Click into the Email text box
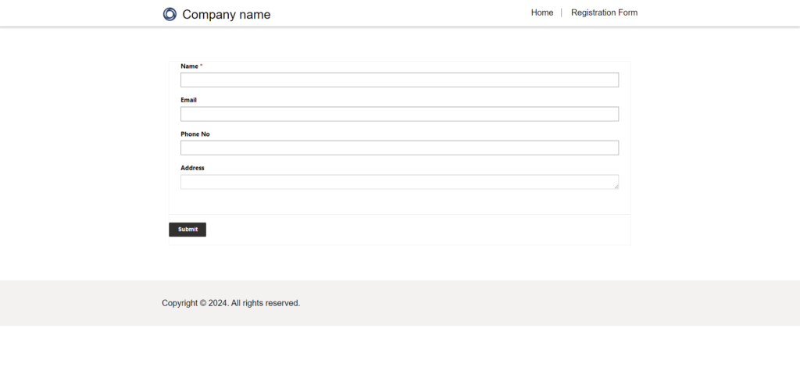The width and height of the screenshot is (800, 378). coord(399,114)
